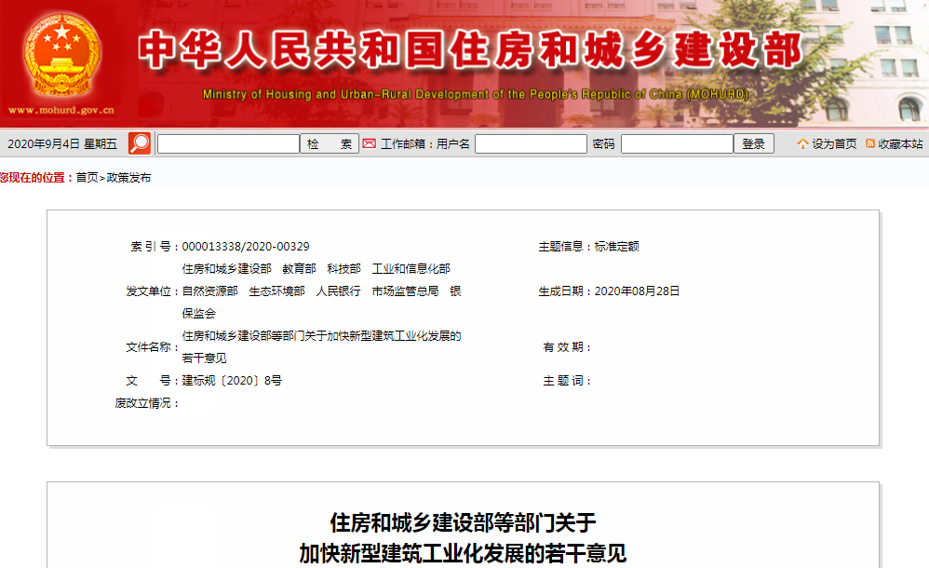Click the 设为首页 link text
This screenshot has width=929, height=568.
834,144
